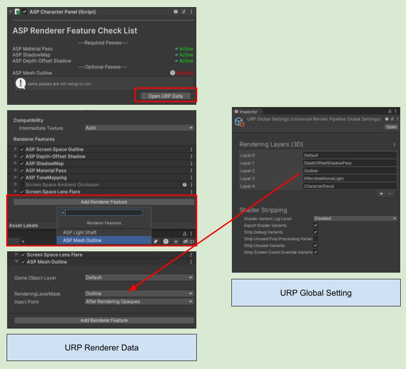Open the Rendering Layers (3D) kebab menu
This screenshot has width=406, height=369.
pyautogui.click(x=394, y=145)
